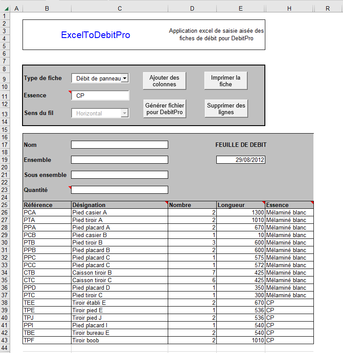343x353 pixels.
Task: Click the Ensemble input field
Action: tap(120, 160)
